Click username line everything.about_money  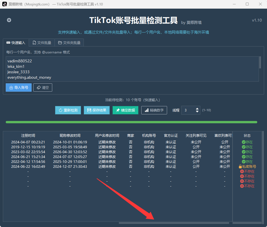click(29, 78)
